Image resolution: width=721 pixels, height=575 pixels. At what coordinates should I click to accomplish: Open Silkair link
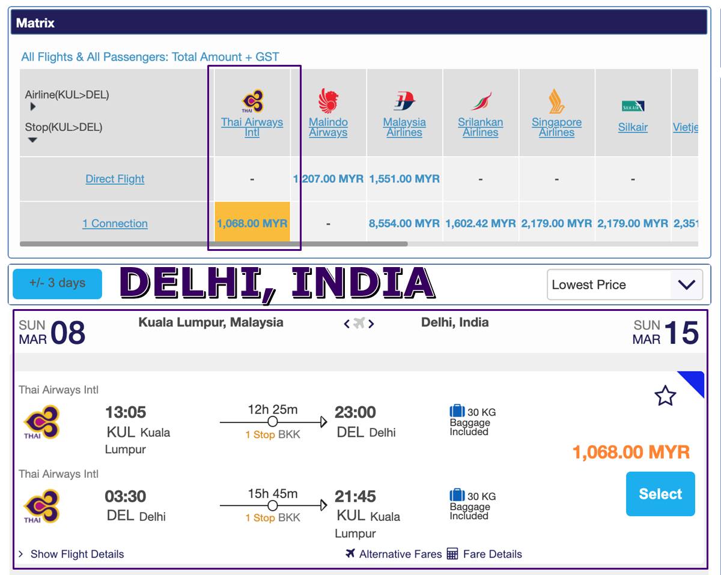pos(633,127)
